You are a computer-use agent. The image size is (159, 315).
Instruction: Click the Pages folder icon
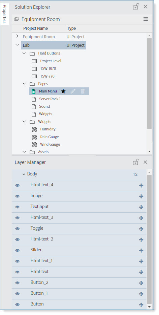(x=32, y=84)
